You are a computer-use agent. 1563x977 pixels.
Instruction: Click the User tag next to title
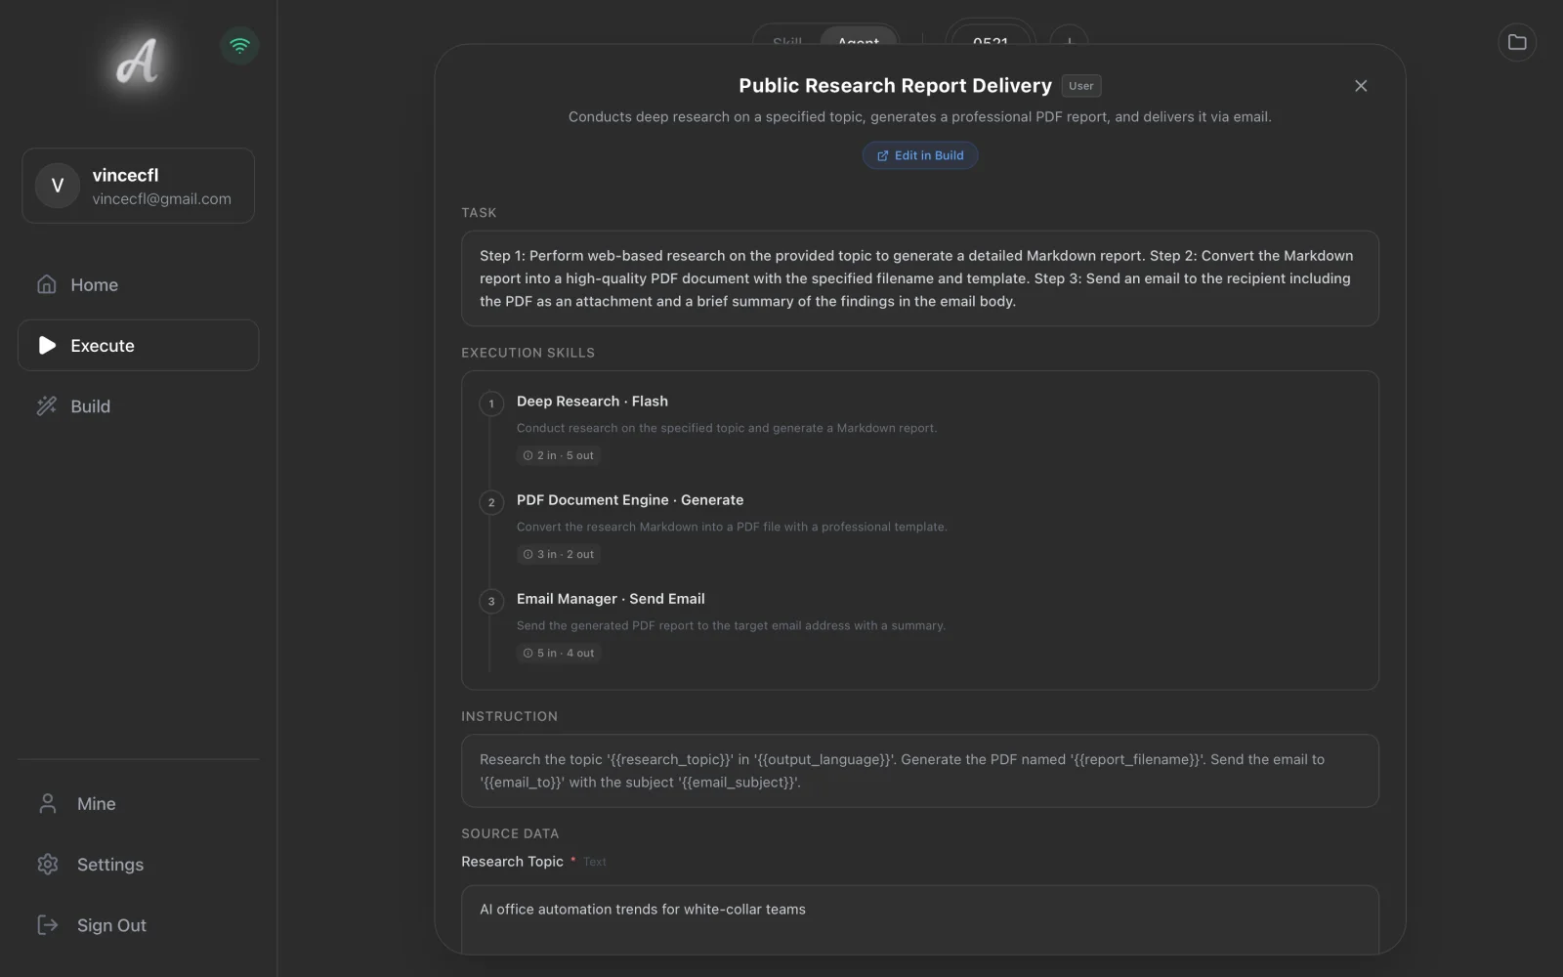click(1080, 86)
